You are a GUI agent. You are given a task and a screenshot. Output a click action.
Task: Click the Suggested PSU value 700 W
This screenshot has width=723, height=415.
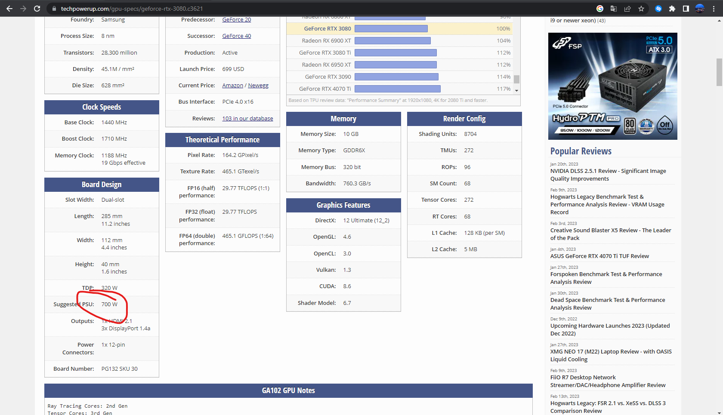pyautogui.click(x=109, y=304)
